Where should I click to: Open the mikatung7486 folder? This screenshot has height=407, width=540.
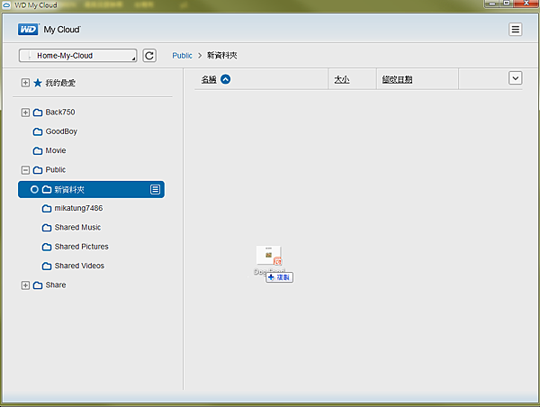(x=78, y=208)
